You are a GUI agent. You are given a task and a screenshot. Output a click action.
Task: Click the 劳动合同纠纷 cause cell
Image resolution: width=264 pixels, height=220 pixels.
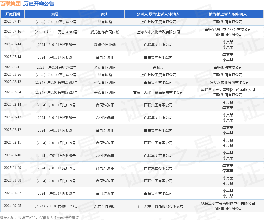(105, 67)
